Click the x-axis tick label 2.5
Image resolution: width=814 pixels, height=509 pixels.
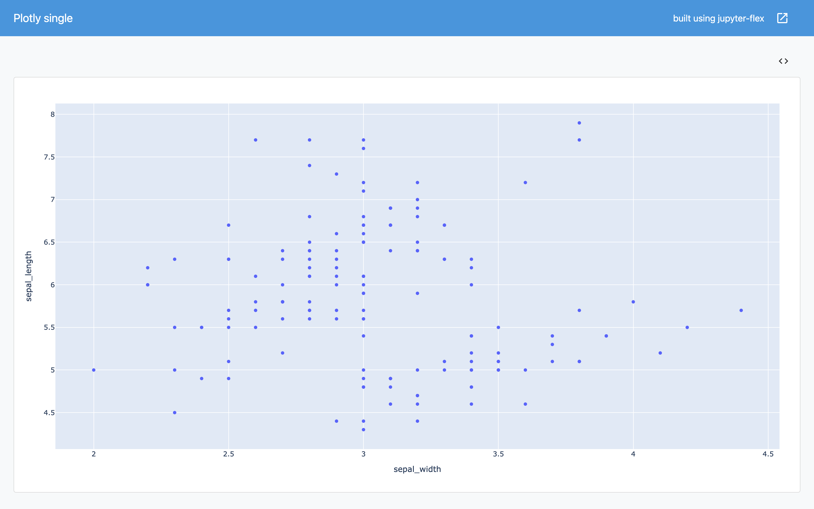228,454
